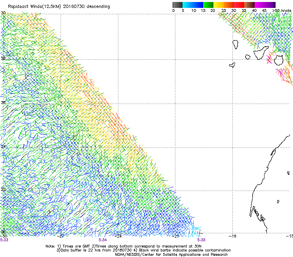Click the "25" legend scale label
The width and height of the screenshot is (293, 257).
[x=224, y=10]
